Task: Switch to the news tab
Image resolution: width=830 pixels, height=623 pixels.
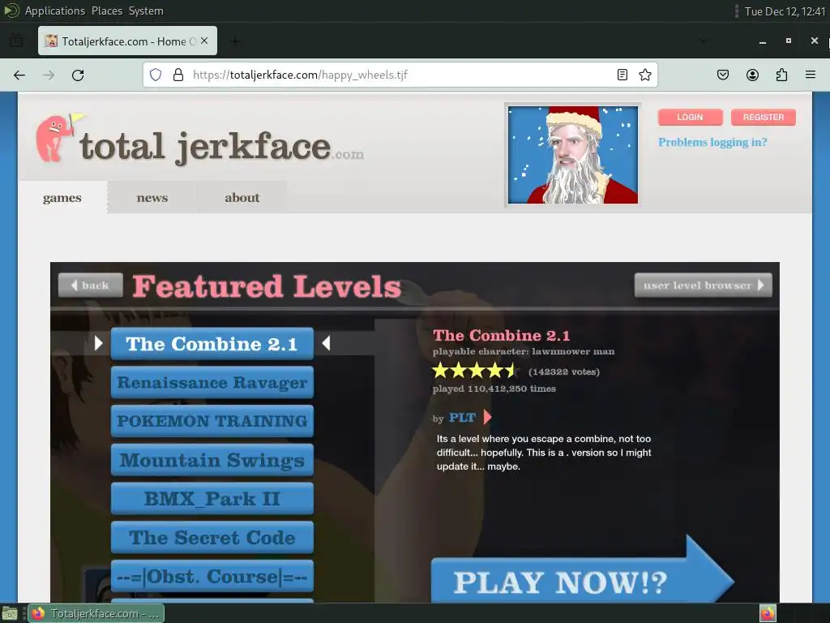Action: click(x=152, y=198)
